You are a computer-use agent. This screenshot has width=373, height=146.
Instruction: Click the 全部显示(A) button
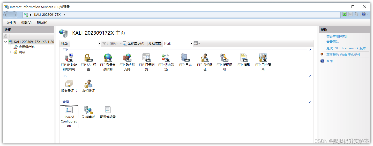pos(133,43)
